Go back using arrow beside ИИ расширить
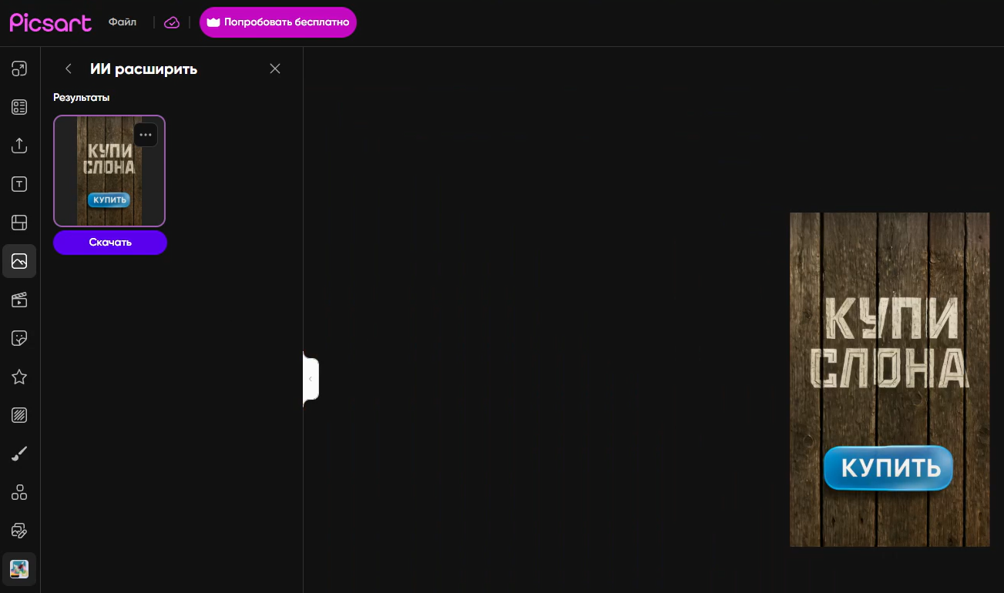 (69, 69)
